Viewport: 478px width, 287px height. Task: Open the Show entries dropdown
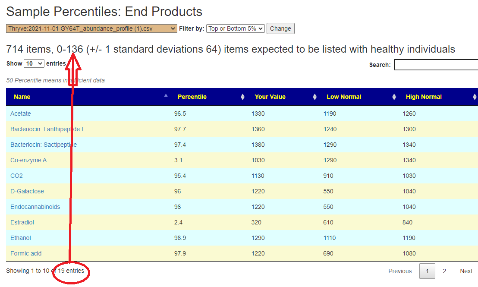point(34,63)
